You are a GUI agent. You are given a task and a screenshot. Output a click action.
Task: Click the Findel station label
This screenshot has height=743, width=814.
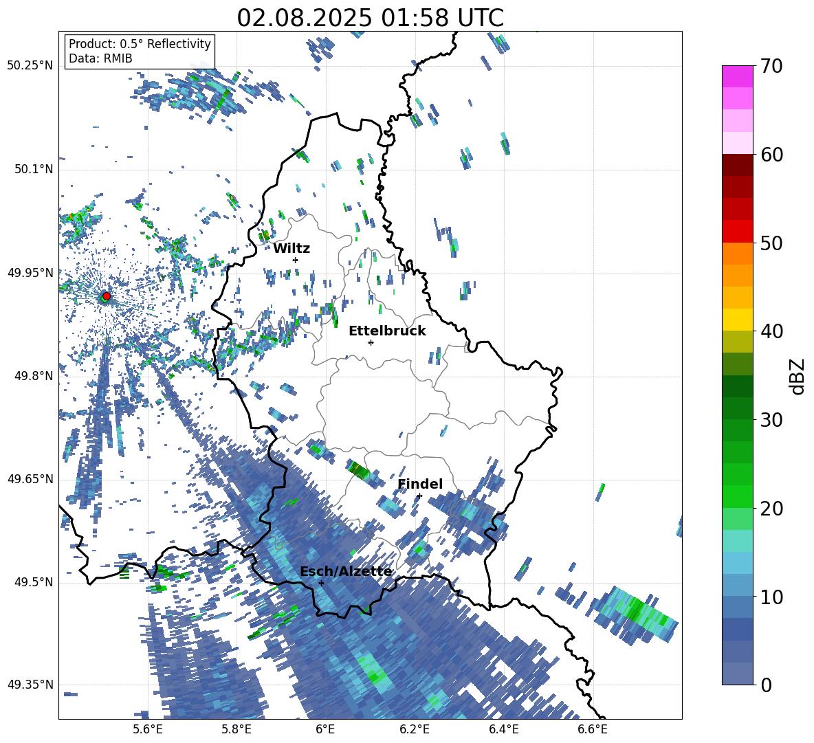(420, 484)
